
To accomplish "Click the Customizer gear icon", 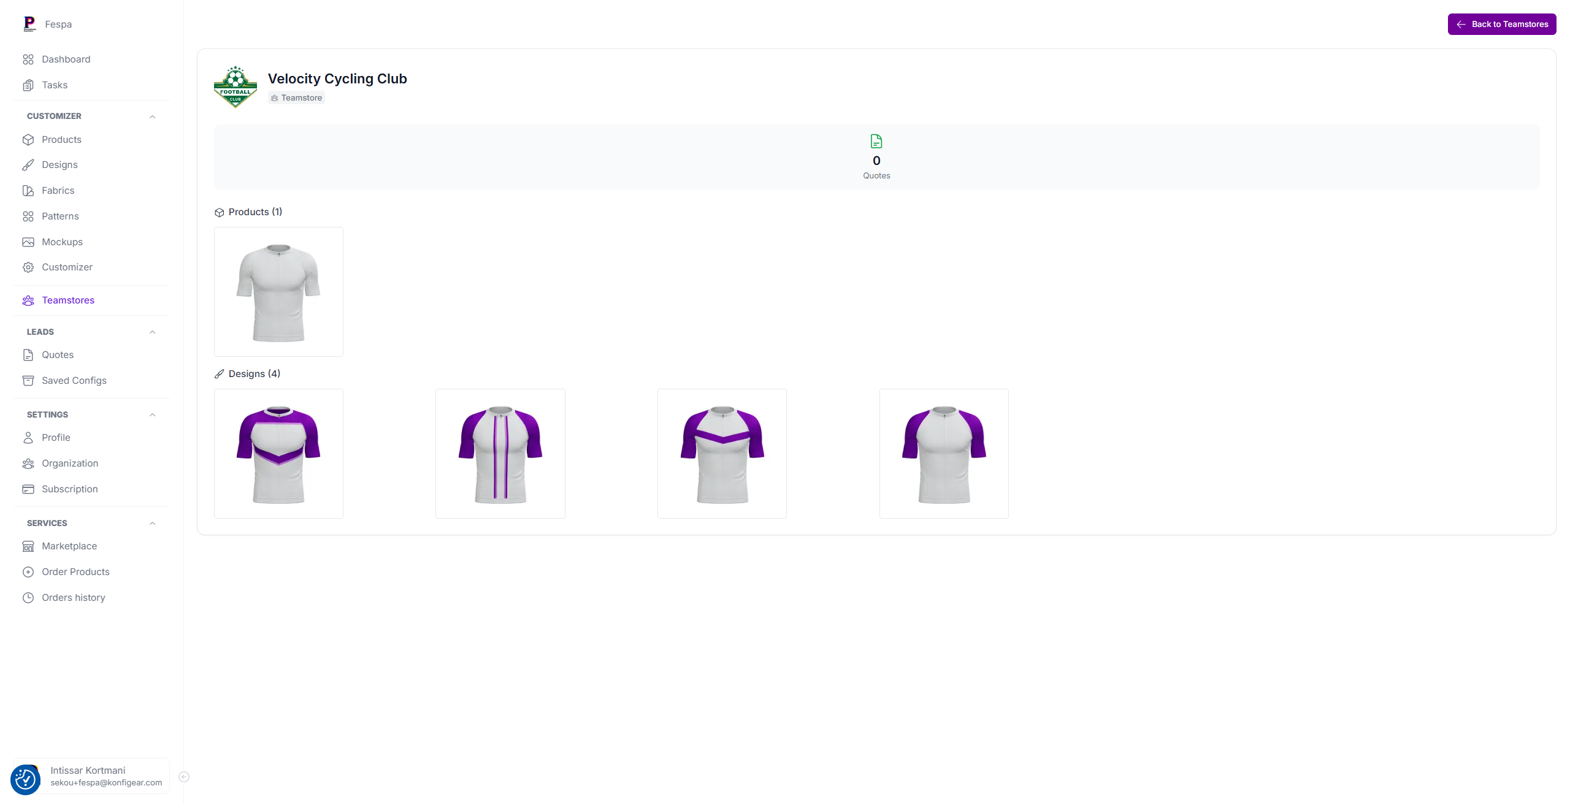I will (x=28, y=267).
